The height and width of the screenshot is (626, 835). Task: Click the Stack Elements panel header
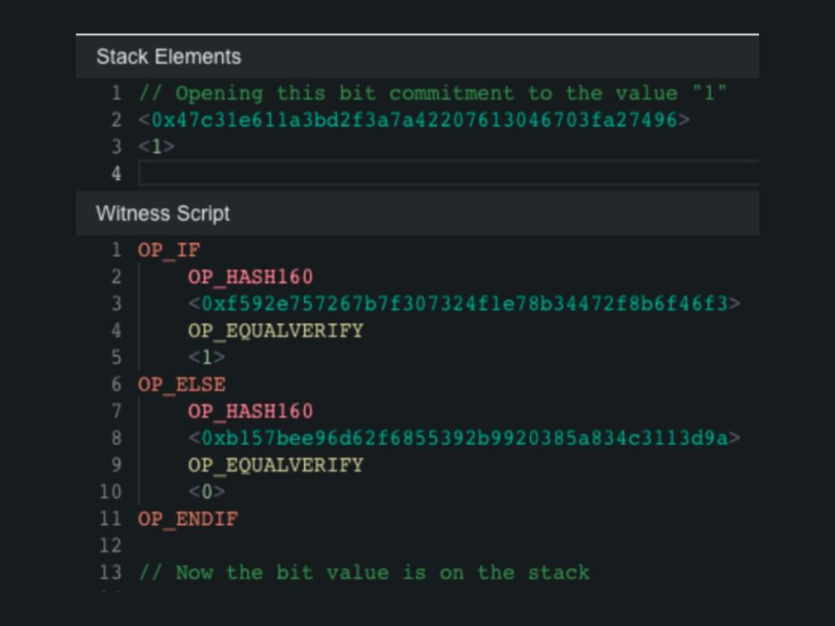tap(169, 57)
